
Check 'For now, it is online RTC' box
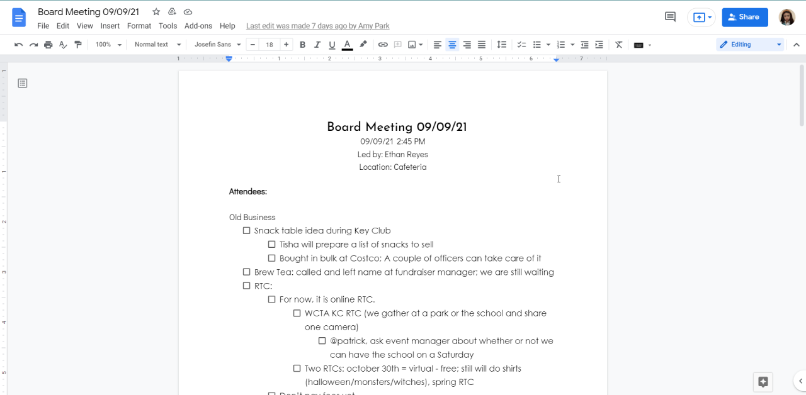pyautogui.click(x=272, y=299)
